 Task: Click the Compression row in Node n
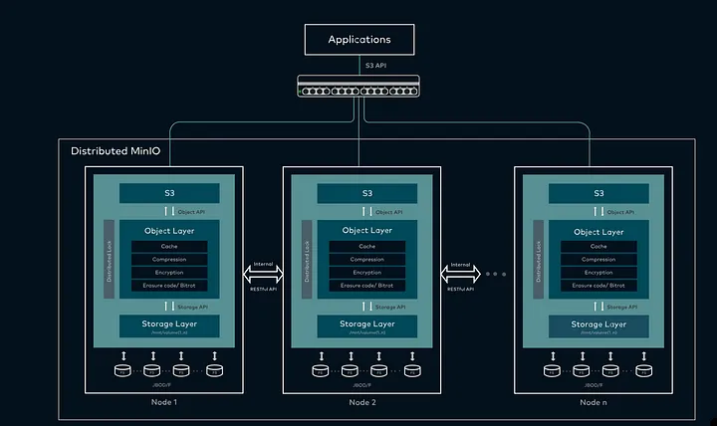click(598, 259)
